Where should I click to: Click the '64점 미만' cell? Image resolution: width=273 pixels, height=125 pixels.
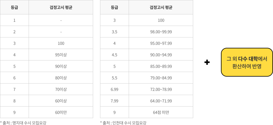click(x=161, y=112)
